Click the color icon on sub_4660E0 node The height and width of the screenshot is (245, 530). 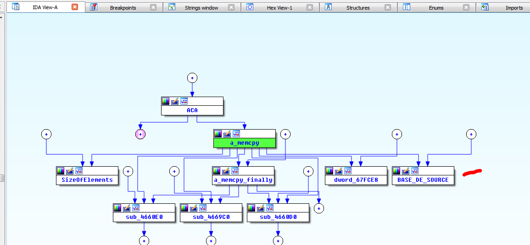click(118, 208)
